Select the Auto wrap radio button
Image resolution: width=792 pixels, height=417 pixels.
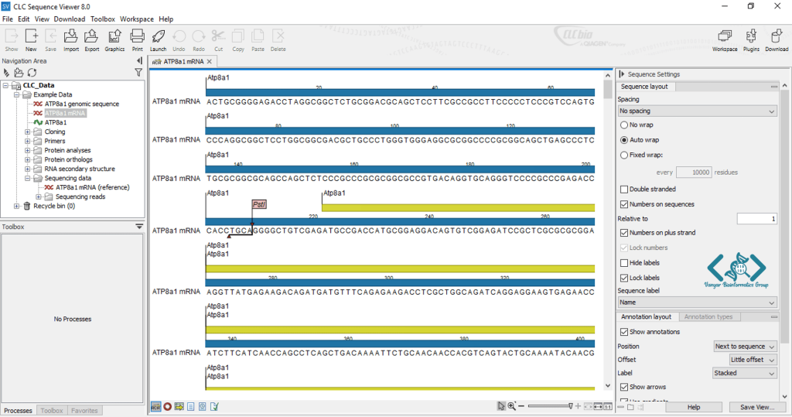[624, 140]
